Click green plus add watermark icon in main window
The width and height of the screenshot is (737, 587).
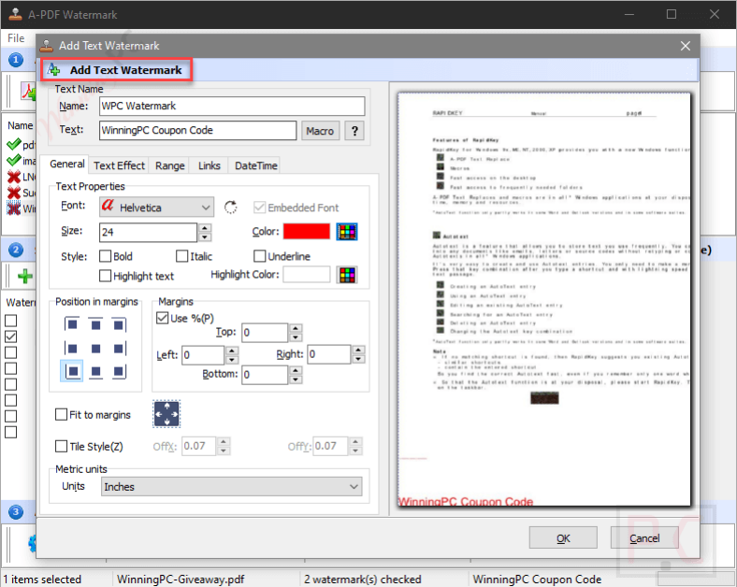click(25, 276)
